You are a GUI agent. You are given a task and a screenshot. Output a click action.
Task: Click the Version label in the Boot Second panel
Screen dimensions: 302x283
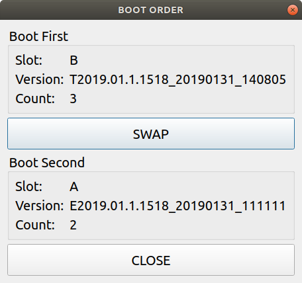click(x=40, y=206)
